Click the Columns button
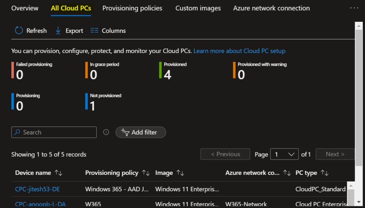This screenshot has width=365, height=208. [108, 31]
